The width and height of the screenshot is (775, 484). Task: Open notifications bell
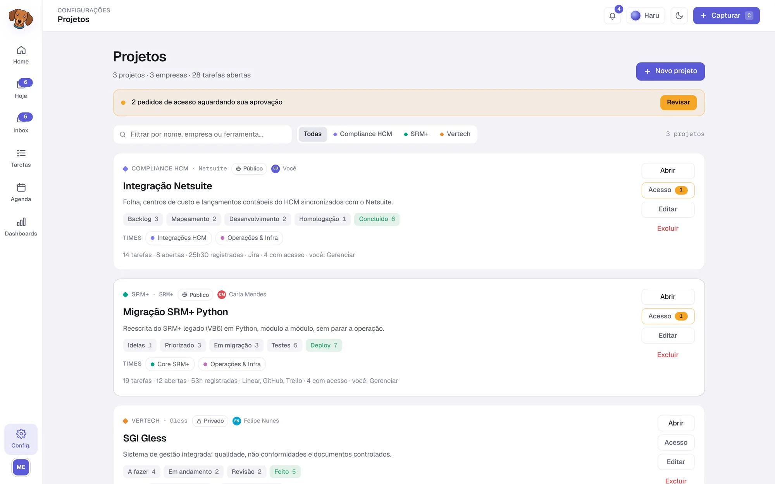(612, 15)
